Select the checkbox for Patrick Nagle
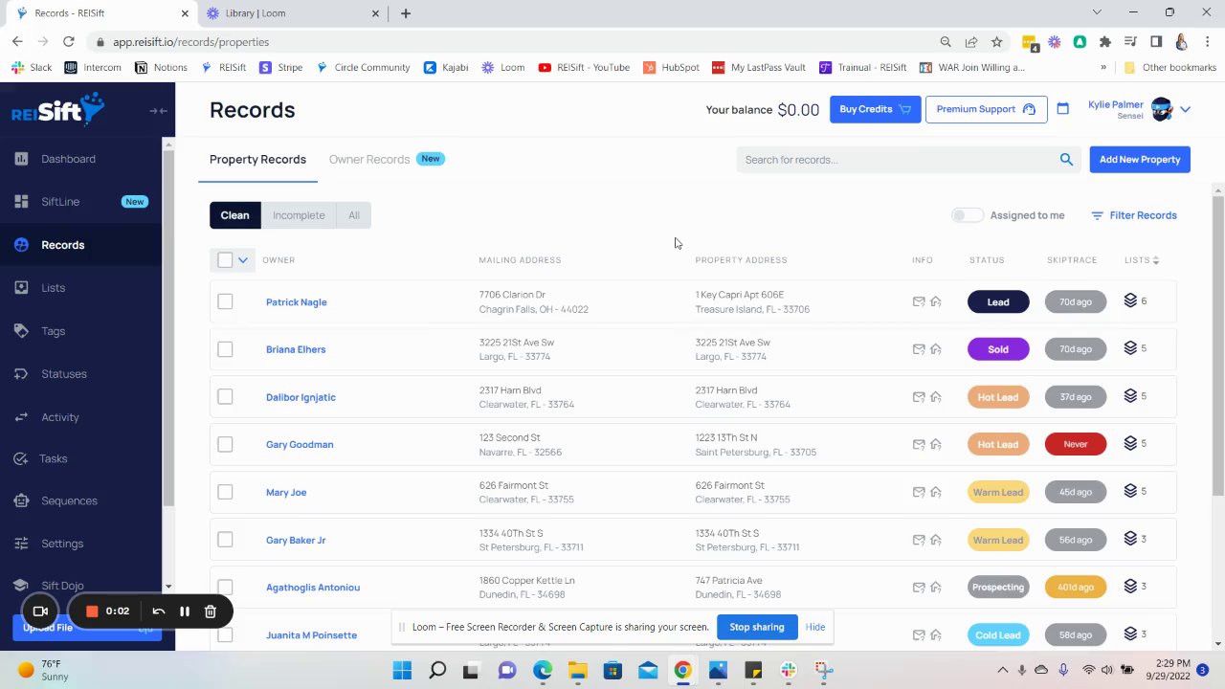This screenshot has height=689, width=1225. (x=225, y=301)
